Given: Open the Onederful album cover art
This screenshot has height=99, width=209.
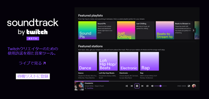Looking at the screenshot, I should coord(79,86).
